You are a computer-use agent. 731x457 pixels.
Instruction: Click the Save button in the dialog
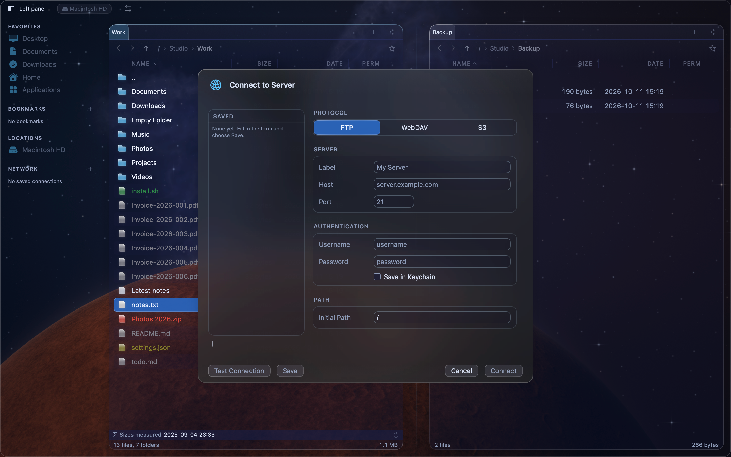click(290, 371)
